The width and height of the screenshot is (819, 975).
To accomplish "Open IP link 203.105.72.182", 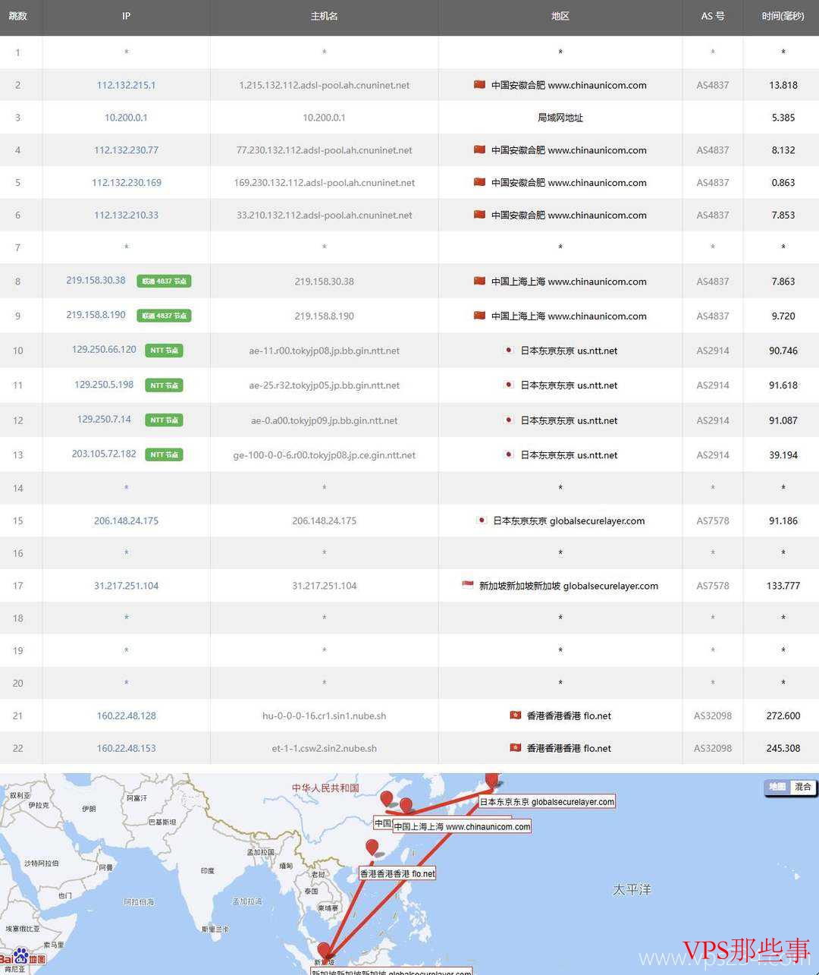I will (104, 454).
